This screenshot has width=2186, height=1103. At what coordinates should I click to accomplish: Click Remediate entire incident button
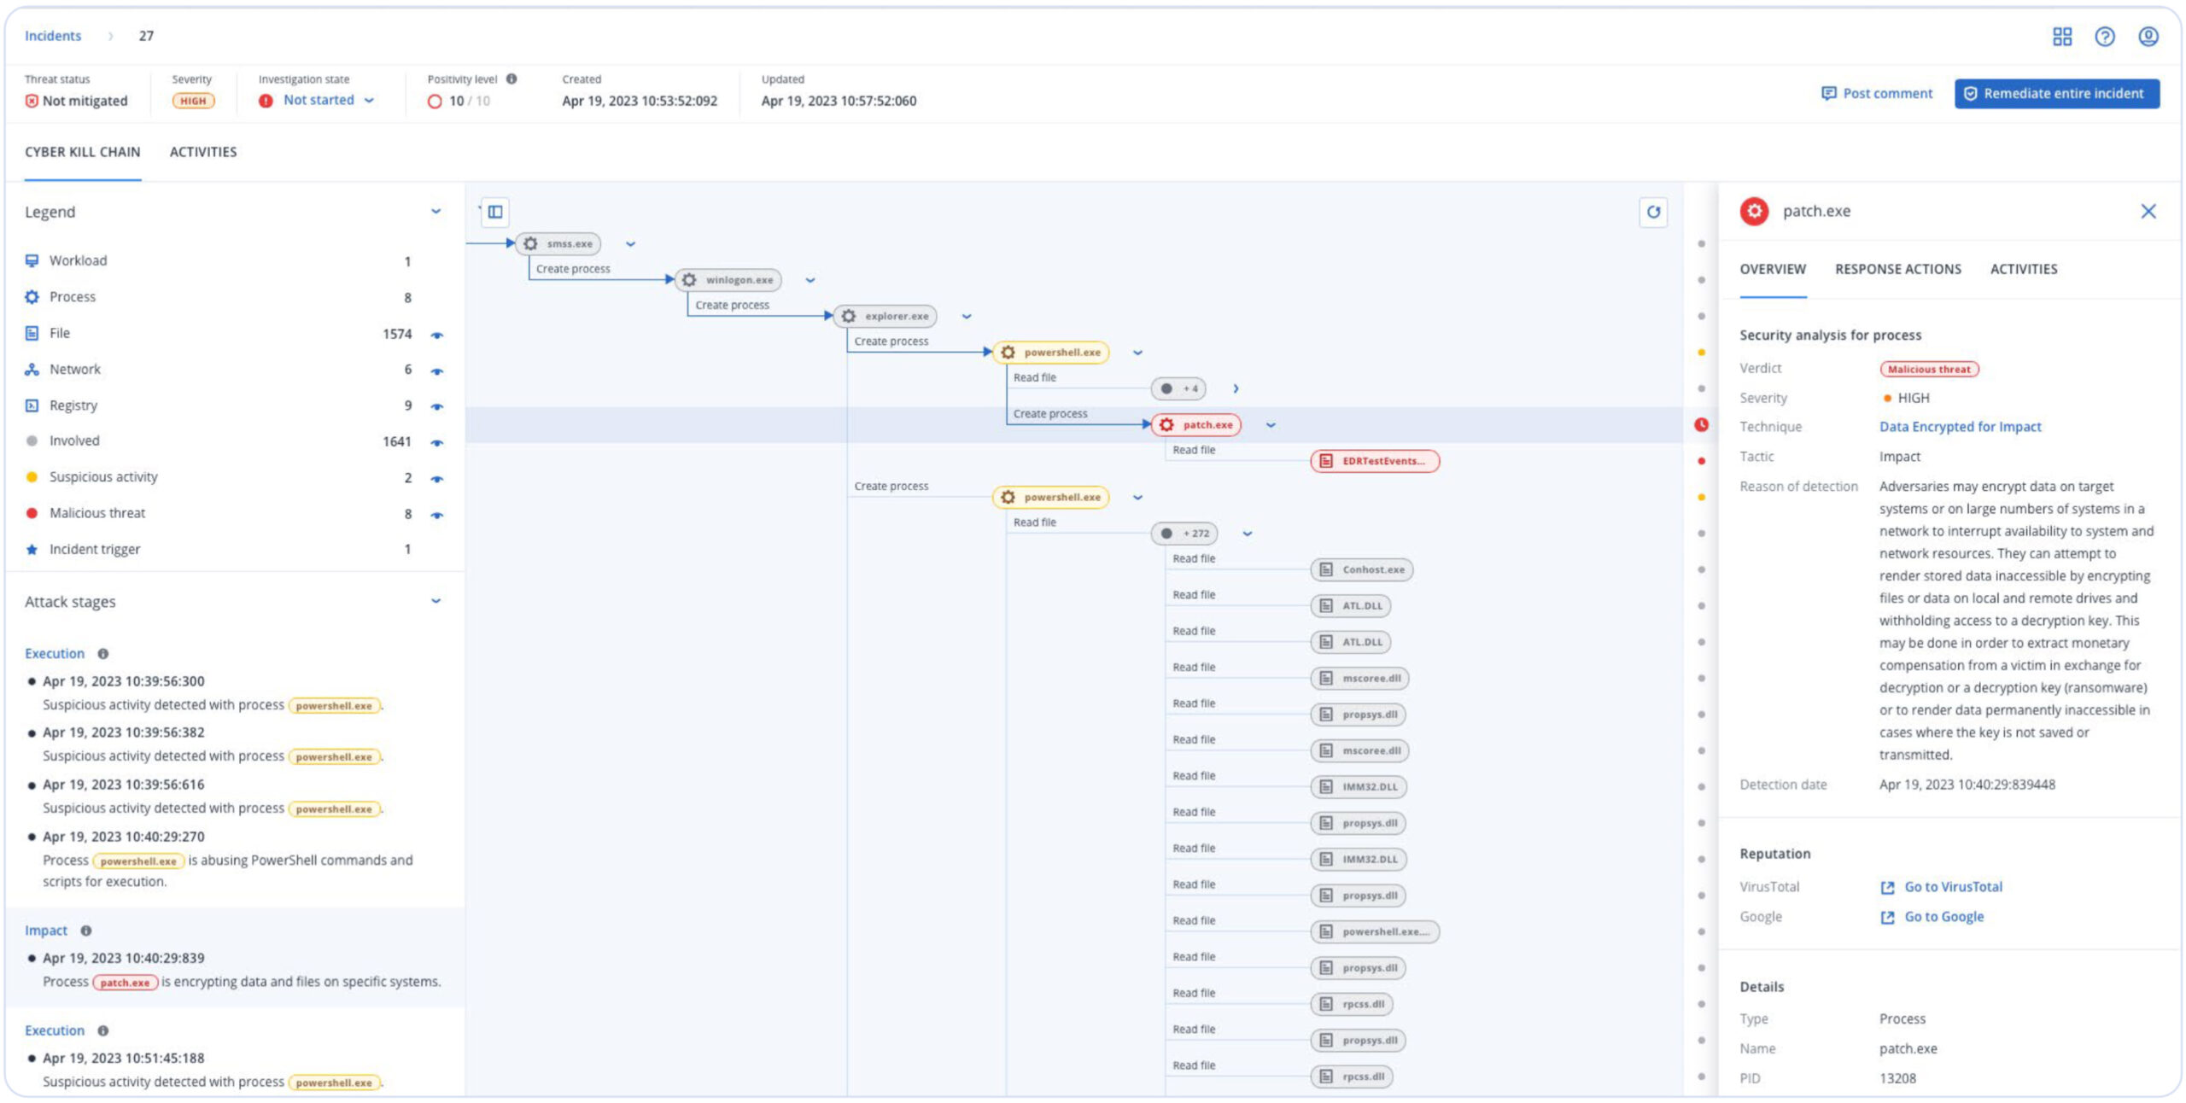[x=2056, y=93]
